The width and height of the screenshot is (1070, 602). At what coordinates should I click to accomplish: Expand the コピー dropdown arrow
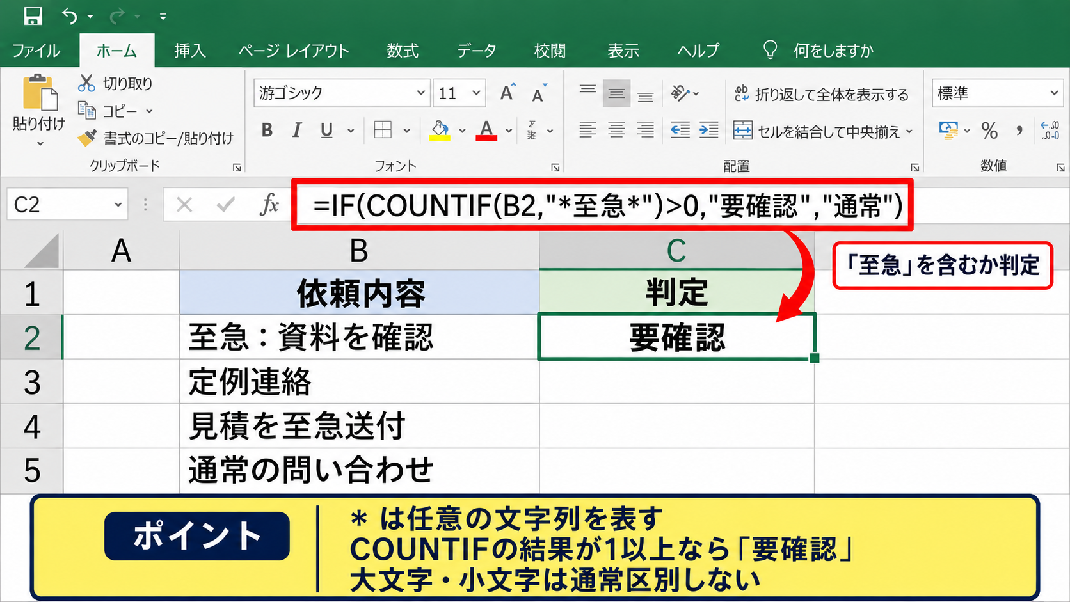pyautogui.click(x=149, y=111)
